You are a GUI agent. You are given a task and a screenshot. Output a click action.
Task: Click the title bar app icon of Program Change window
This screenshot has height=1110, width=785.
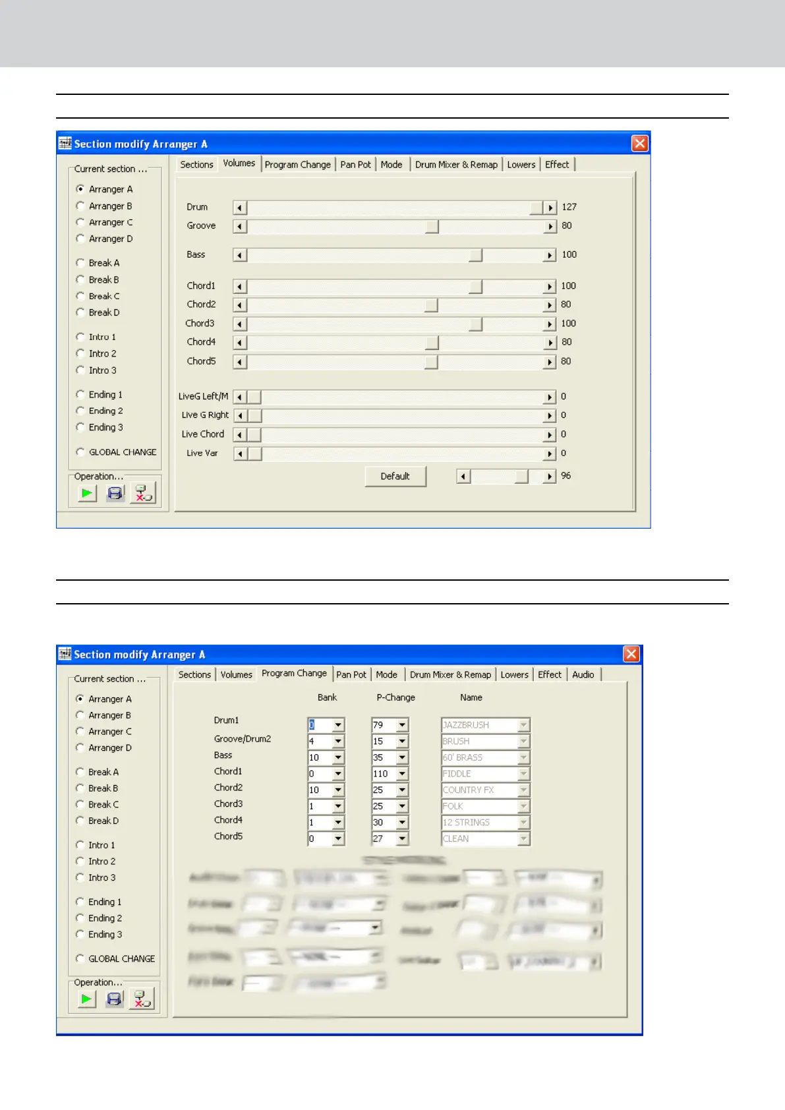pos(65,654)
